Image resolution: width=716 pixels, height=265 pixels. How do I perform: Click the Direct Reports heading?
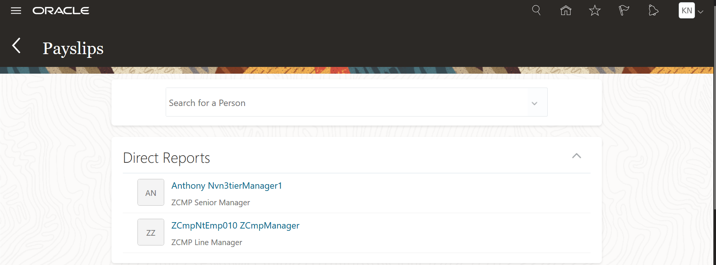[166, 158]
